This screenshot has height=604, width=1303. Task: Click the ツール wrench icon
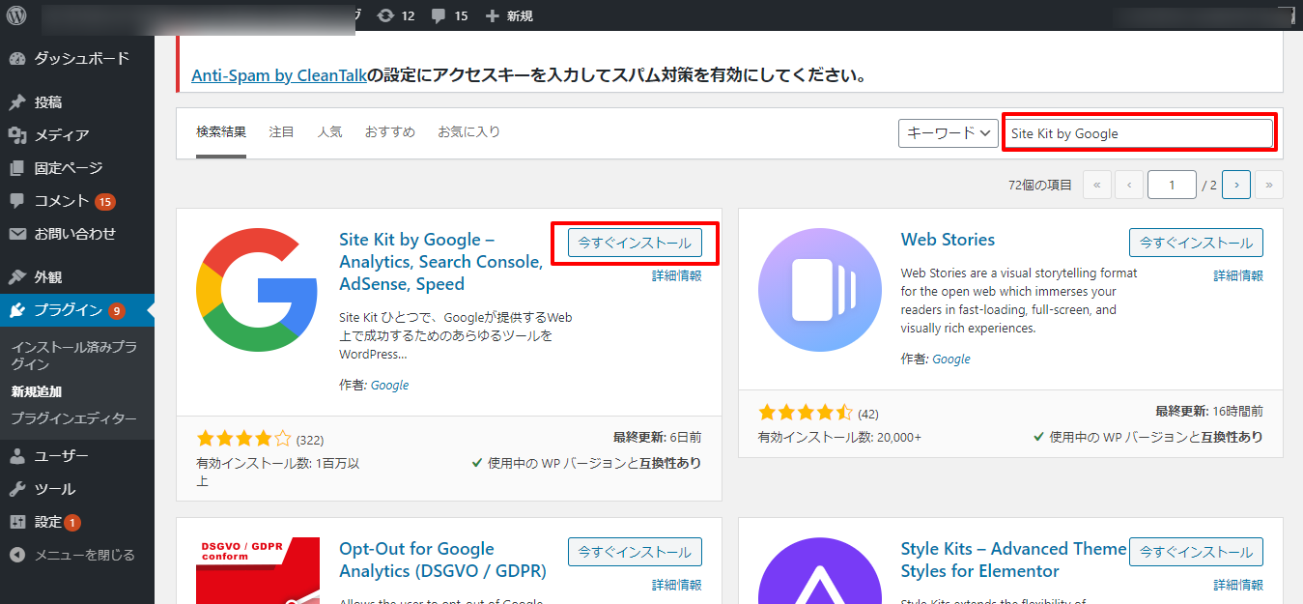(17, 489)
